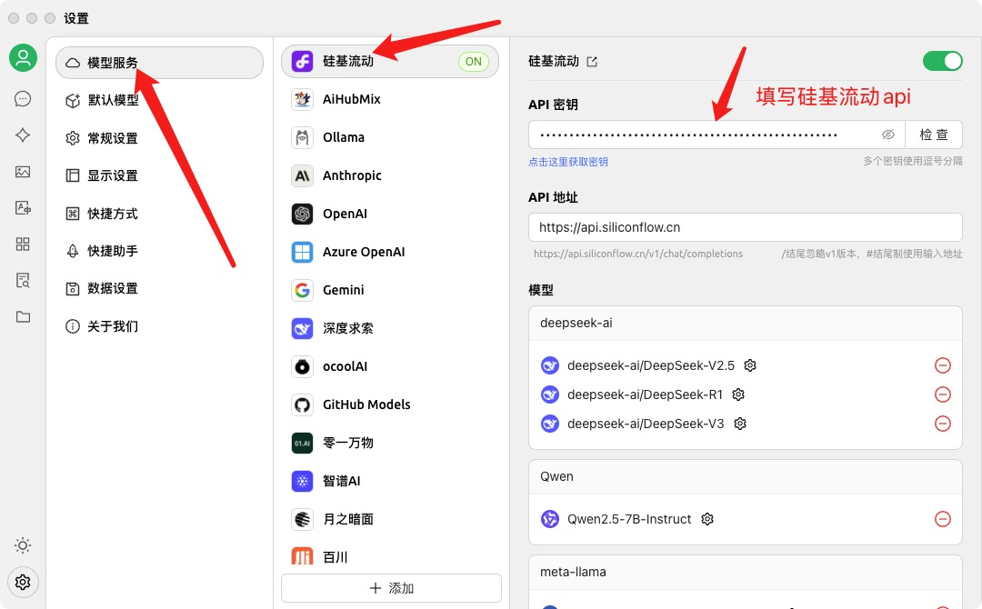
Task: Open 数据设置 settings section
Action: (160, 288)
